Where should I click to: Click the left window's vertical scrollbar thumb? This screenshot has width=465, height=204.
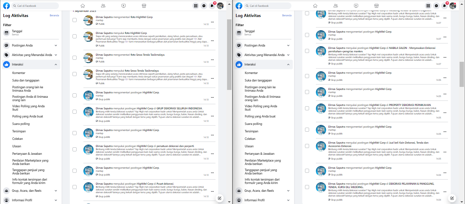(229, 54)
